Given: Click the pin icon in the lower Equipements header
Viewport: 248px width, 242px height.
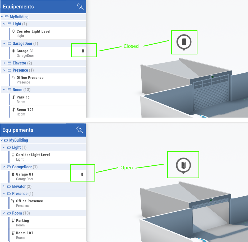Looking at the screenshot, I should (79, 130).
